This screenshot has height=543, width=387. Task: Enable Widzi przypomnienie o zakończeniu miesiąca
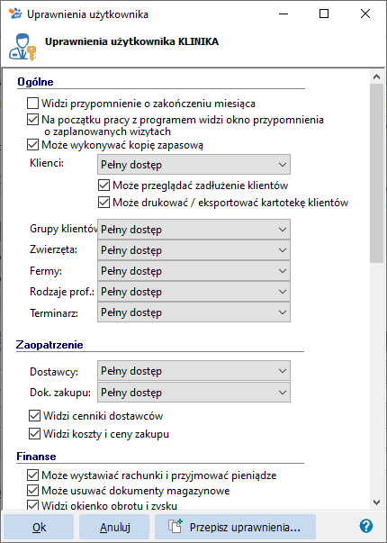pyautogui.click(x=33, y=104)
